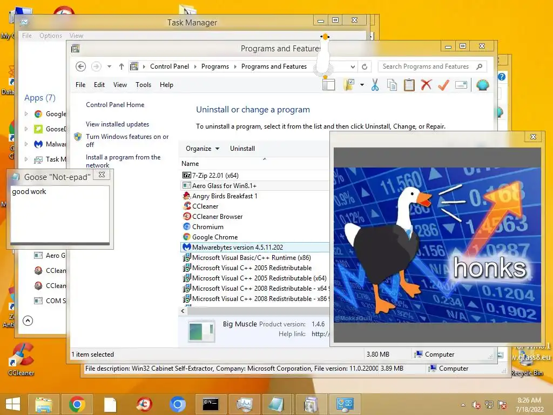Sort by the Name column header
This screenshot has width=553, height=415.
[190, 164]
